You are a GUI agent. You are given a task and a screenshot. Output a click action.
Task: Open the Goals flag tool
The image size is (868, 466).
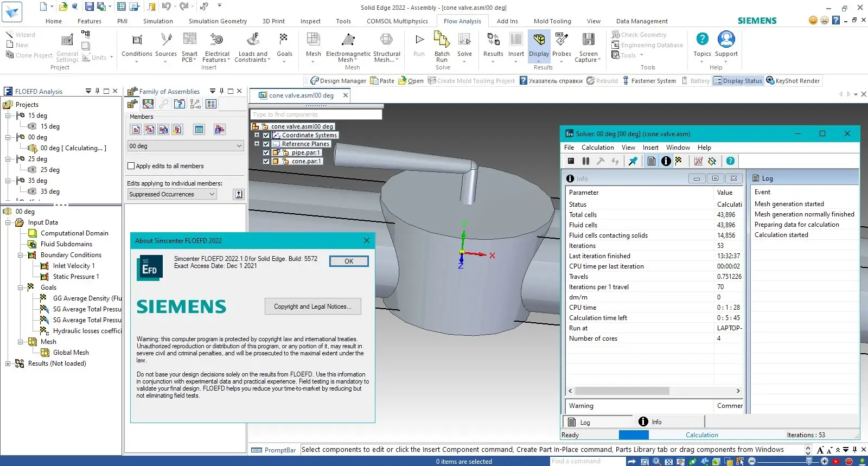pos(284,47)
